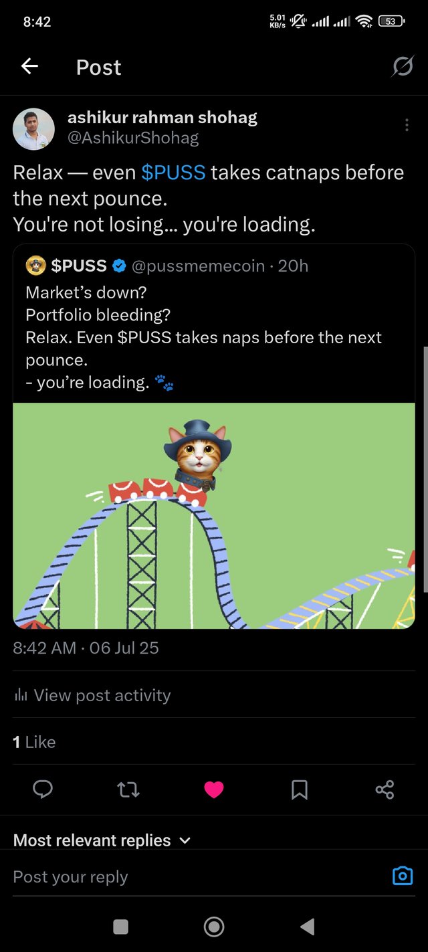Tap the back arrow icon
The height and width of the screenshot is (952, 428).
click(x=29, y=66)
